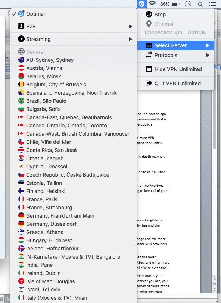
Task: Connect to India, Pune server
Action: pyautogui.click(x=74, y=265)
